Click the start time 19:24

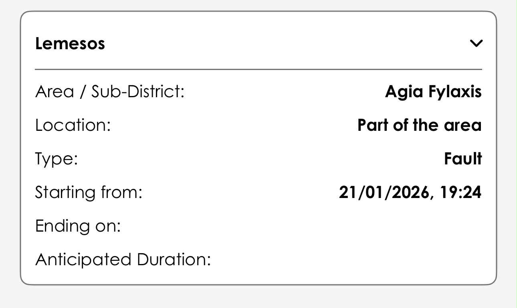(x=460, y=192)
